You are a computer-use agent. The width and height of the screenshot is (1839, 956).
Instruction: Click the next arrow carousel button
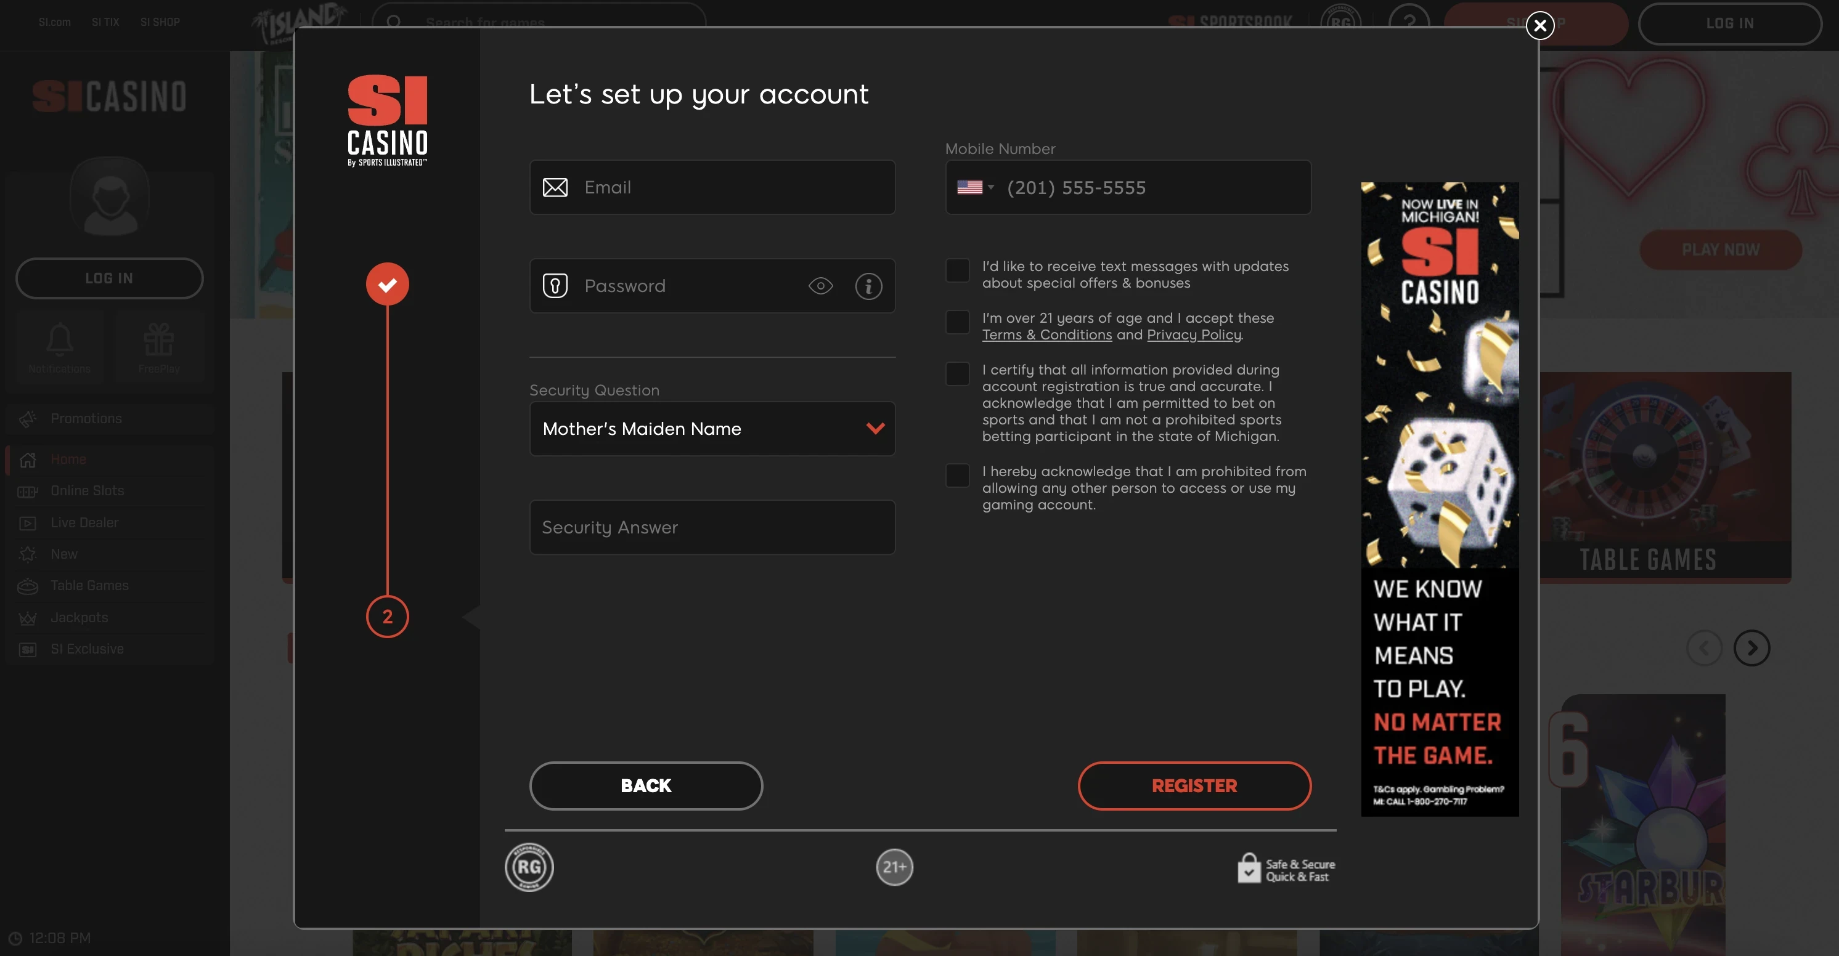pyautogui.click(x=1752, y=648)
